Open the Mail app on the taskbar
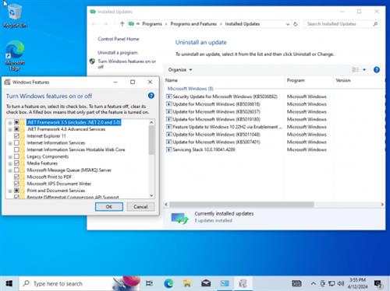The image size is (390, 291). tap(206, 283)
